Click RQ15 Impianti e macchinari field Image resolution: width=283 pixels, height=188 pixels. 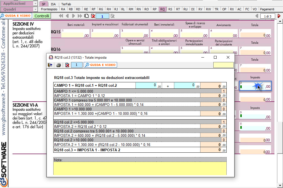coord(105,33)
